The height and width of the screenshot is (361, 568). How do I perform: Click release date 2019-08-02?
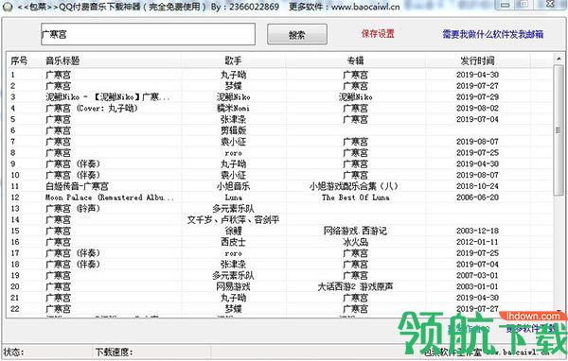pyautogui.click(x=477, y=108)
